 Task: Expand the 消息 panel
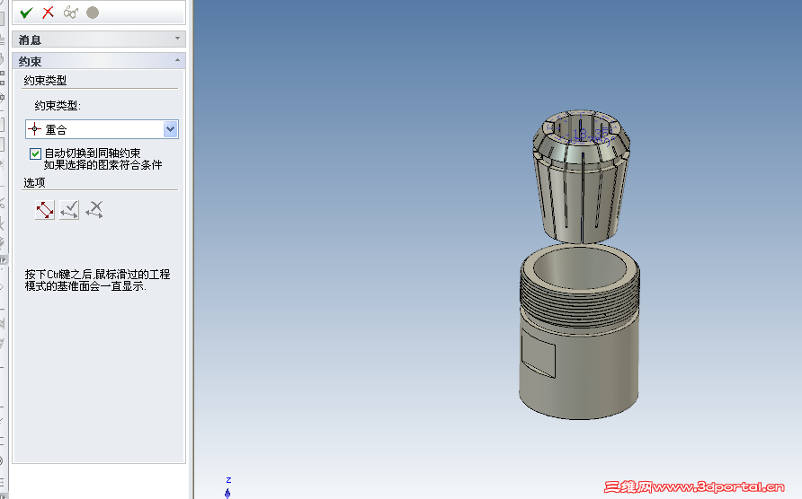pos(99,39)
